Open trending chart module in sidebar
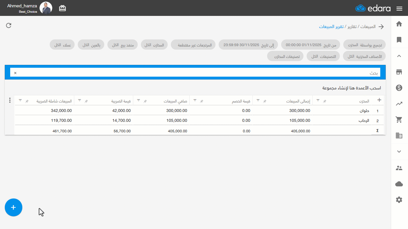Viewport: 408px width, 229px height. tap(399, 104)
